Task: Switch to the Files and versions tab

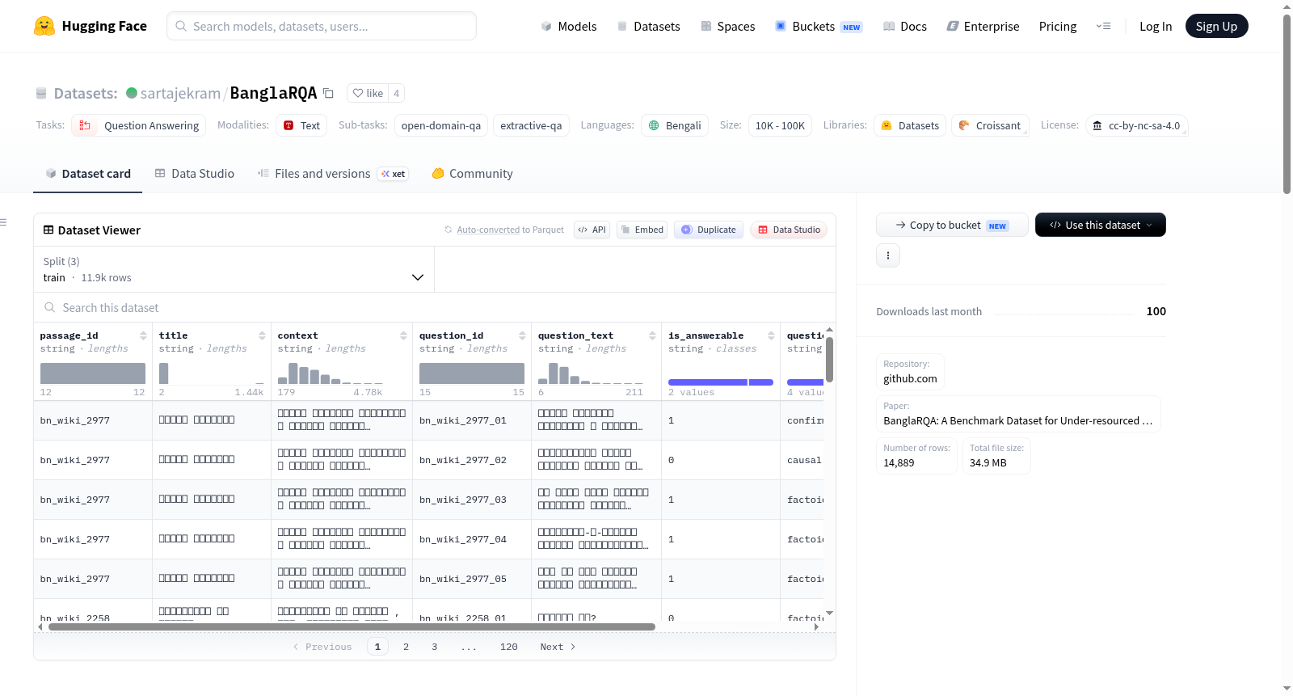Action: 333,174
